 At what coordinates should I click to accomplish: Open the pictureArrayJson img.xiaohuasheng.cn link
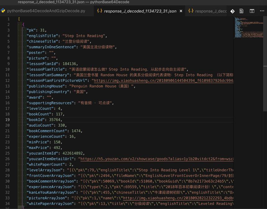click(178, 198)
